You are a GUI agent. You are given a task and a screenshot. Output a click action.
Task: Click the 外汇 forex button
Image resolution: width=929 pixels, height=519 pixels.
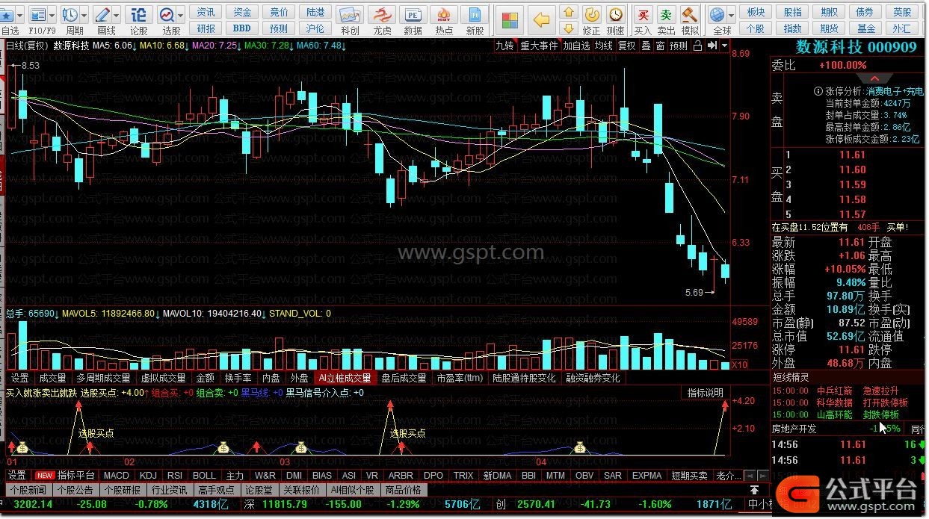pos(902,28)
